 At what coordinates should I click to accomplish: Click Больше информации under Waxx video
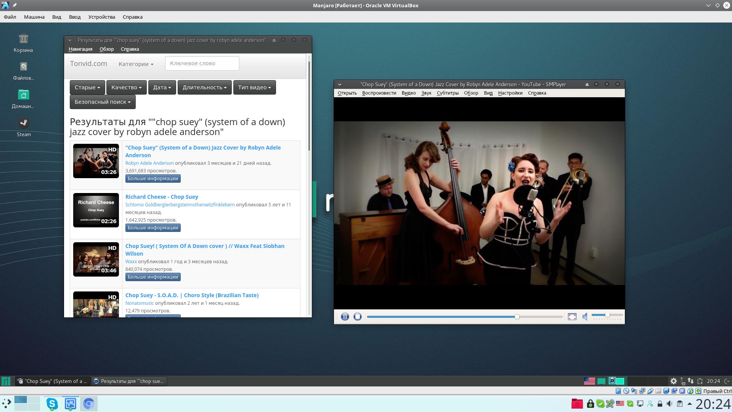point(153,277)
